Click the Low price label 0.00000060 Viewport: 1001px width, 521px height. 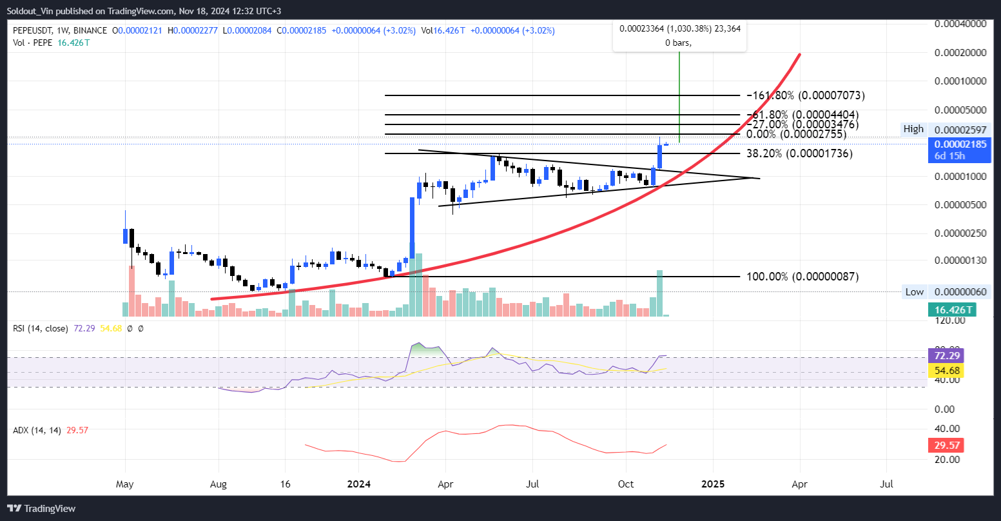[960, 292]
